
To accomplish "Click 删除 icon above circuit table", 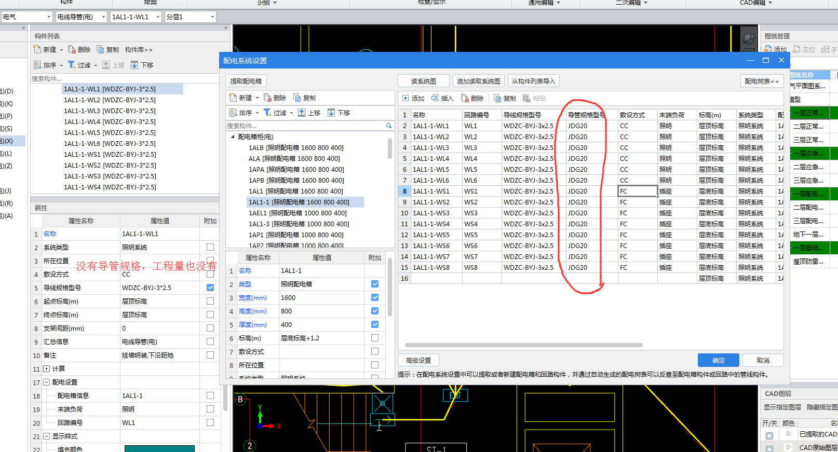I will 465,98.
